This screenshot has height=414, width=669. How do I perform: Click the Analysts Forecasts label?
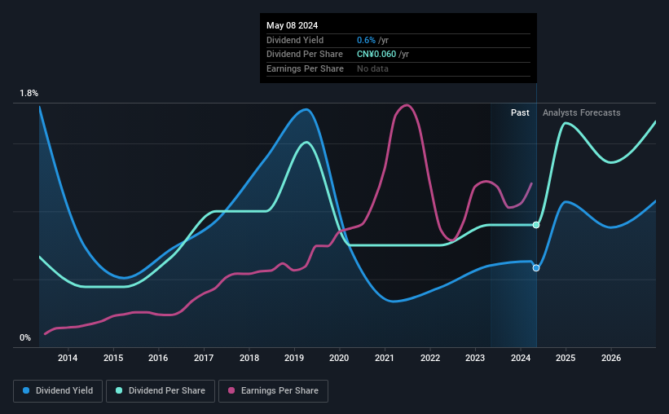pos(582,112)
